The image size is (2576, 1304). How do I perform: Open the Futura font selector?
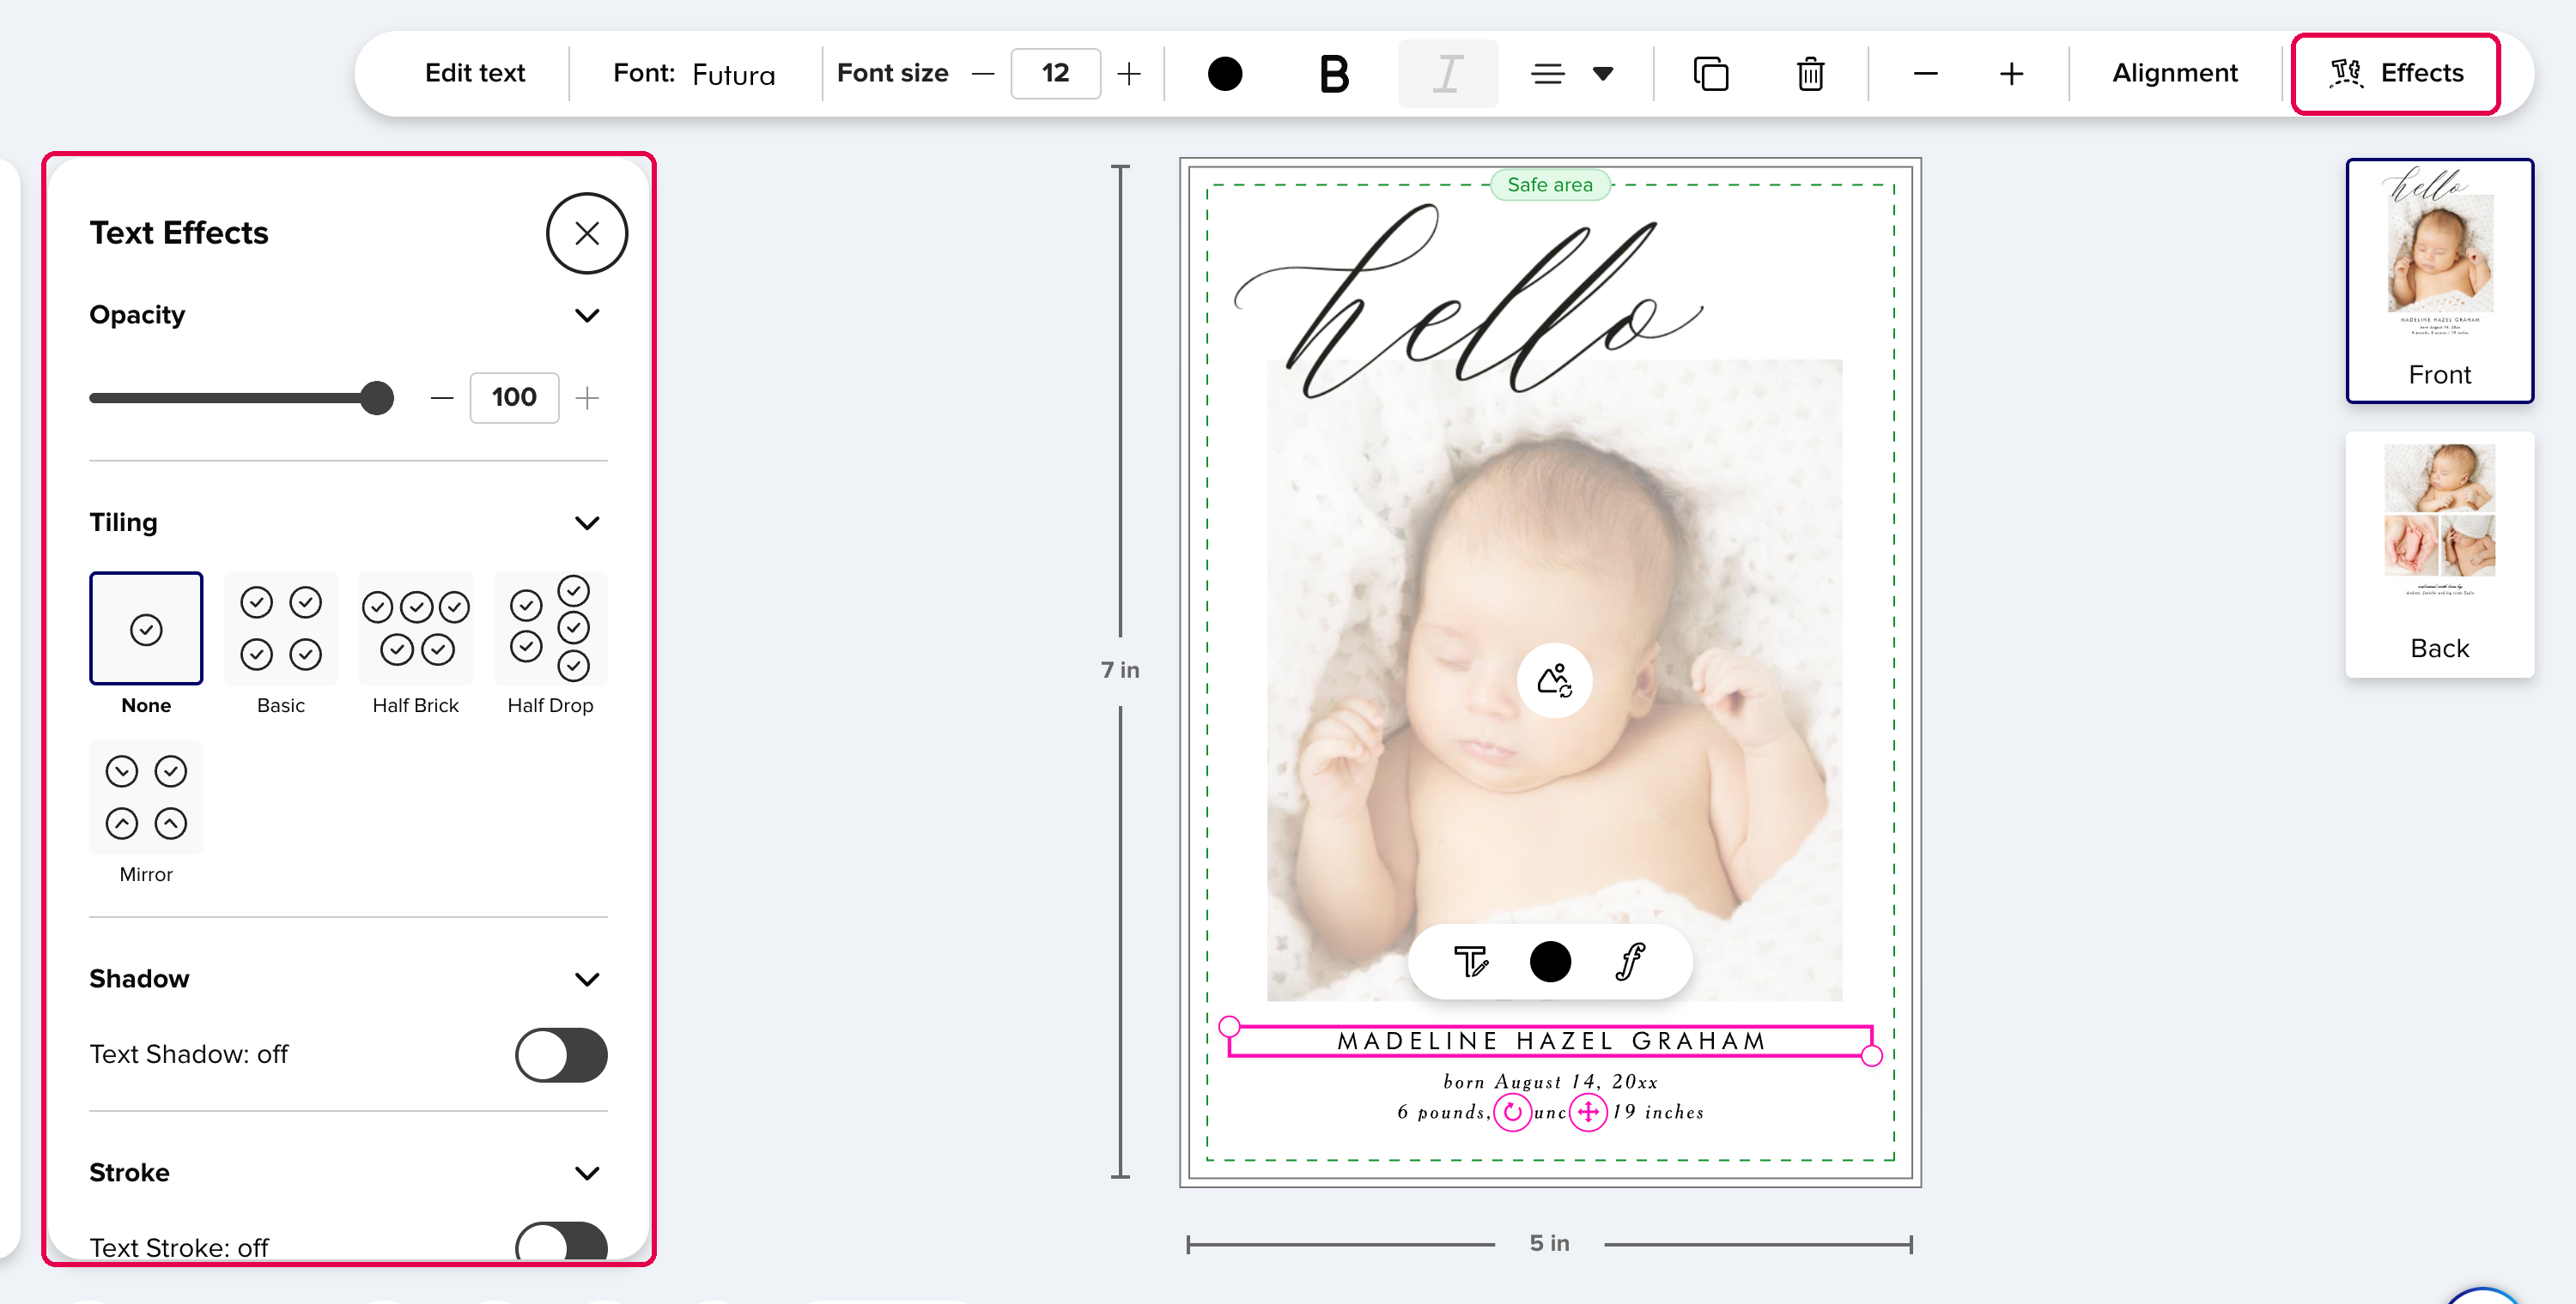(694, 74)
